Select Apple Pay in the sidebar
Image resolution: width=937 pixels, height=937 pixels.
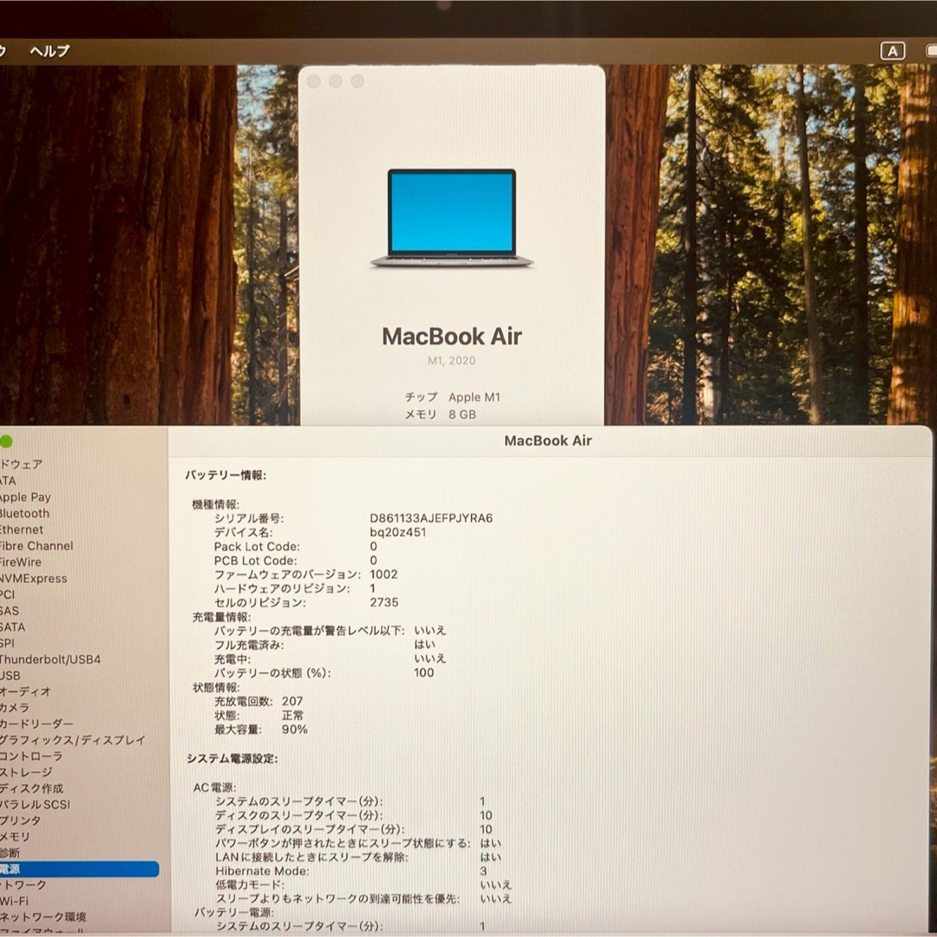tap(25, 496)
